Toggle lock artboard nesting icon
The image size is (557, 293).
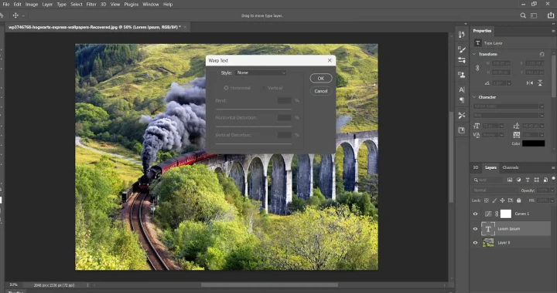(511, 200)
